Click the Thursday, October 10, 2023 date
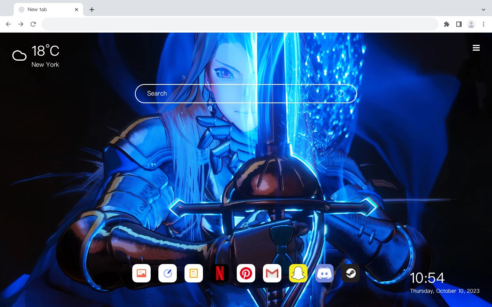 click(x=445, y=291)
